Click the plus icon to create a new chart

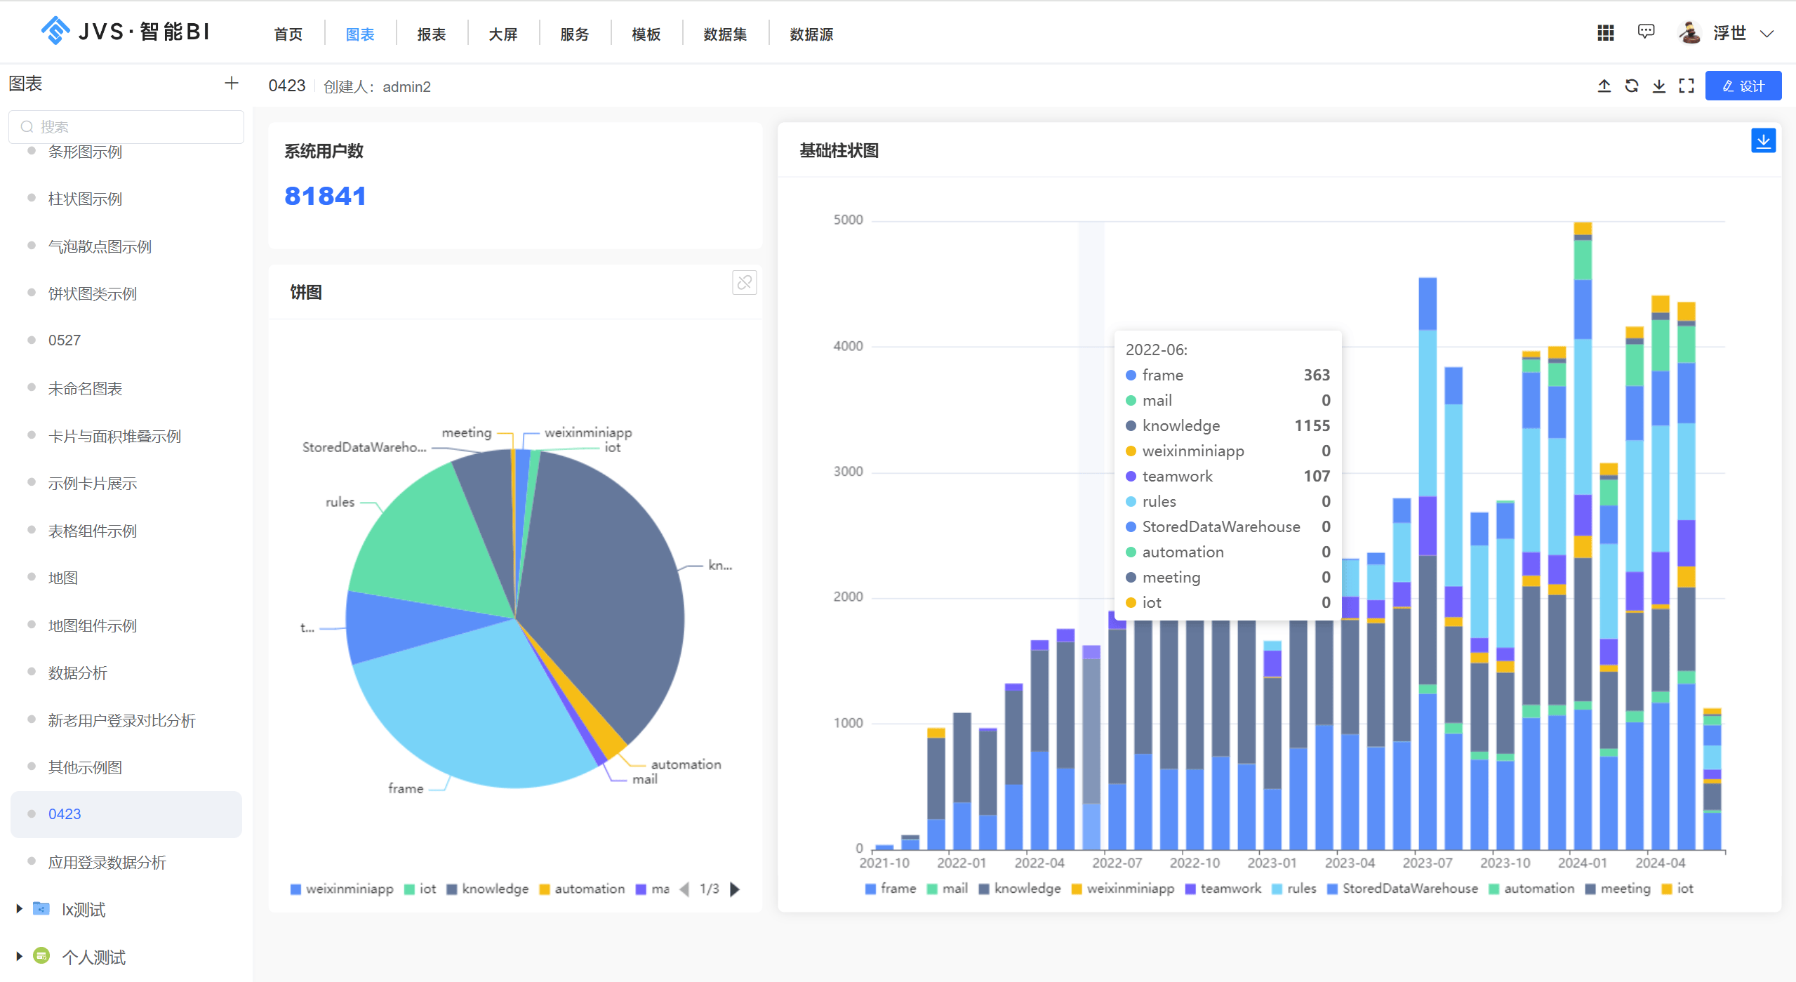tap(231, 82)
